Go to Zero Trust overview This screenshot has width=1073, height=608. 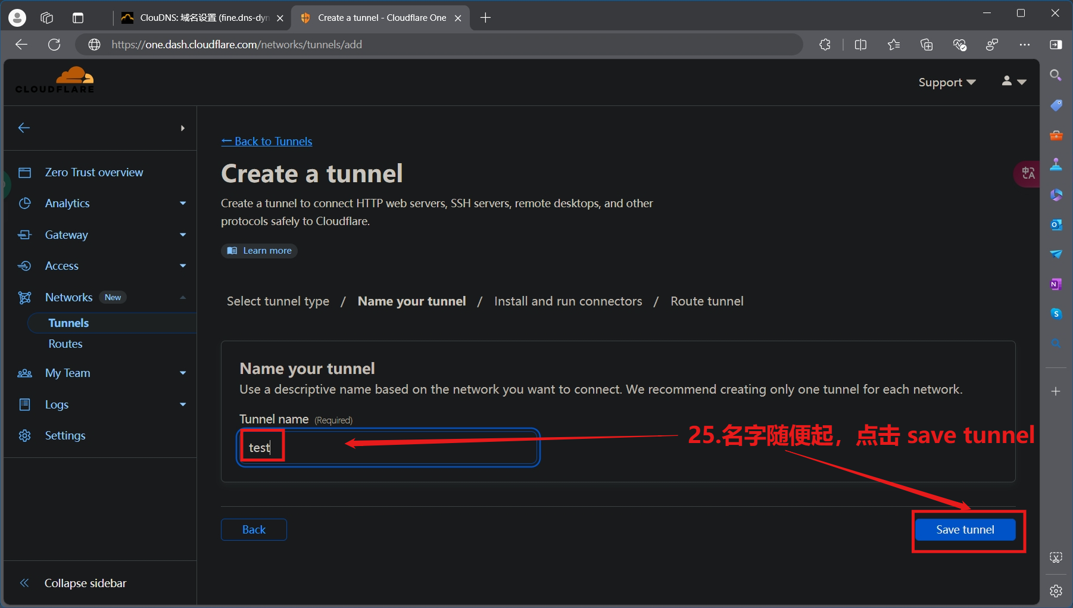click(x=94, y=173)
